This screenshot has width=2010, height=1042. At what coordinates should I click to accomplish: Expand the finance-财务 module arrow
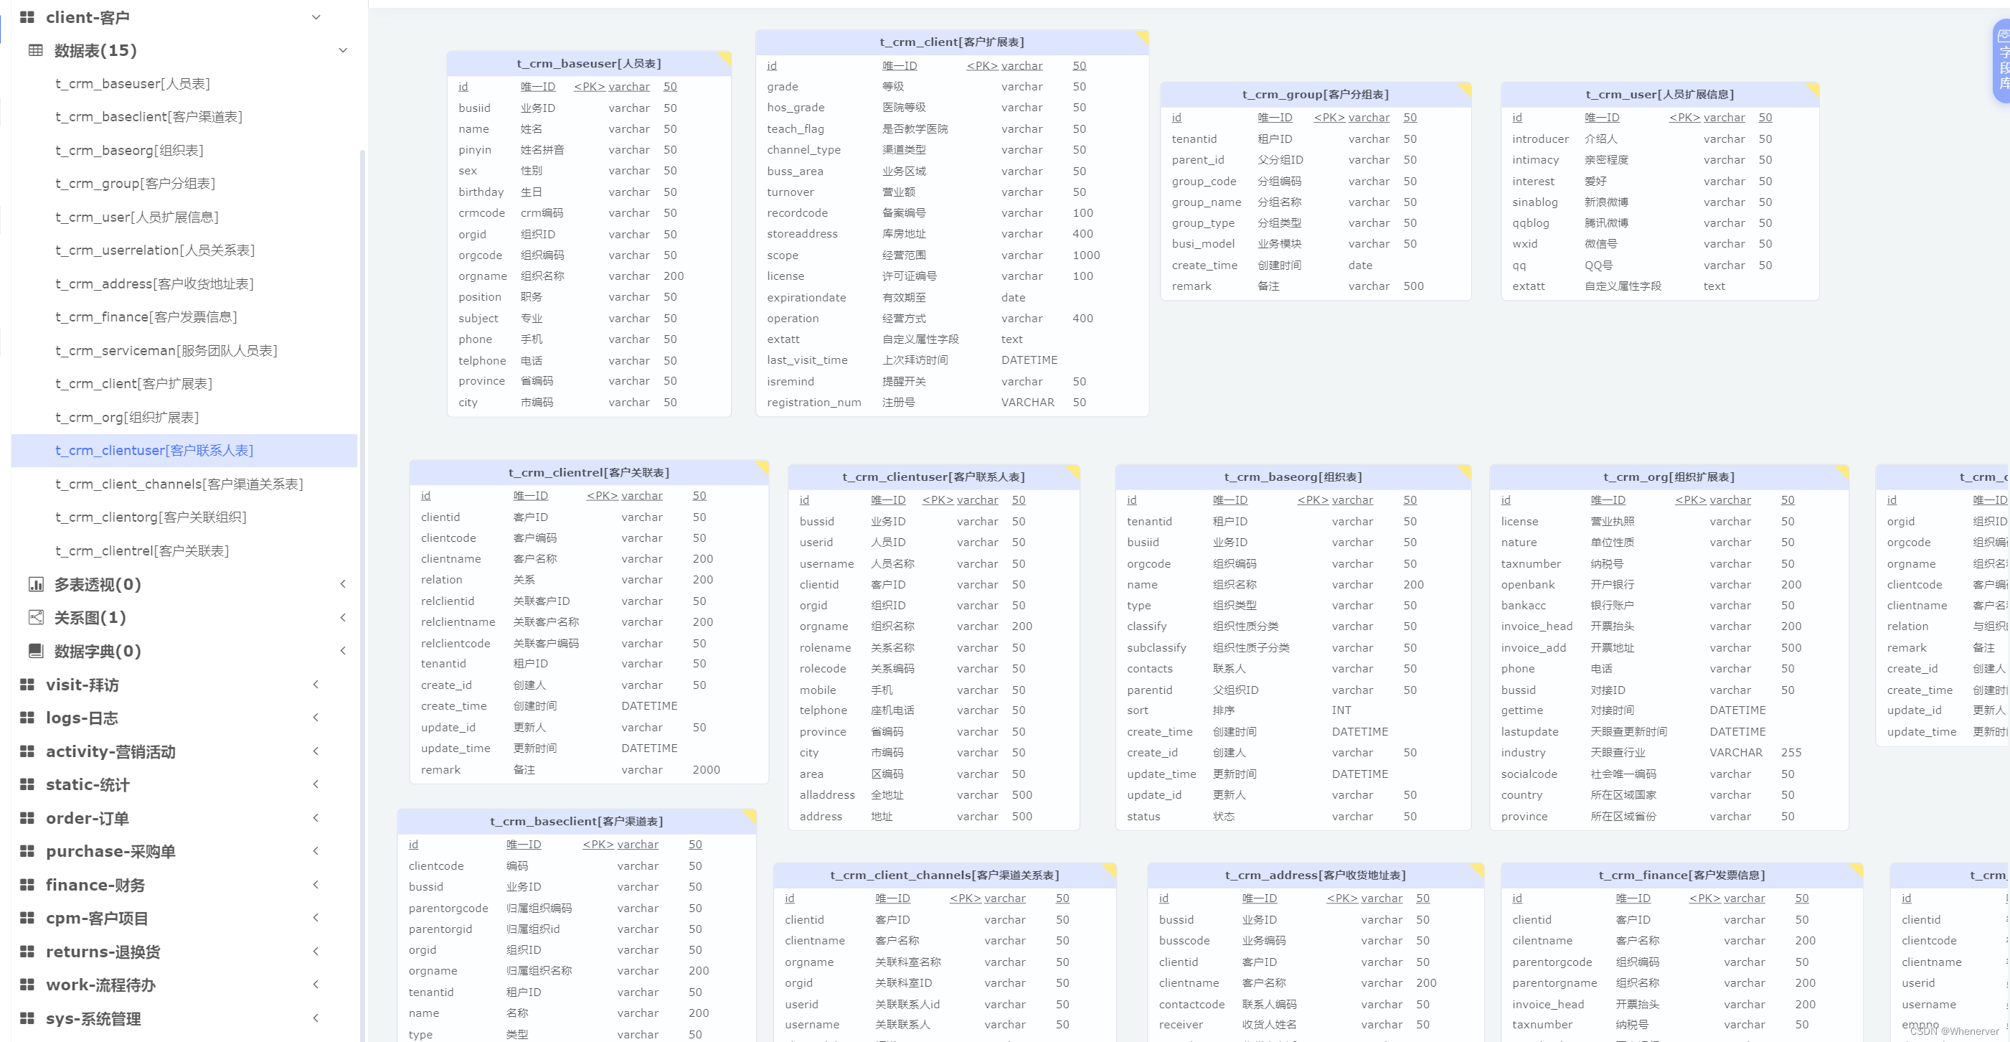(316, 884)
